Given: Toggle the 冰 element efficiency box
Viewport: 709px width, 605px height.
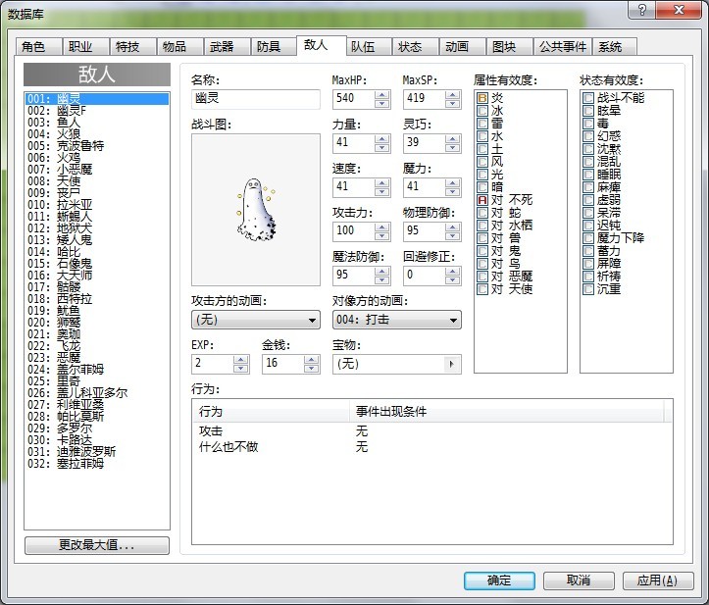Looking at the screenshot, I should click(x=482, y=111).
